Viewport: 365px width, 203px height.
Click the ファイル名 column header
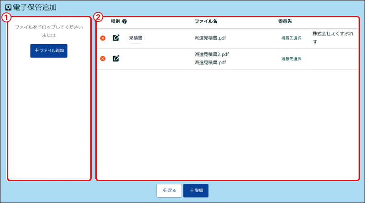206,21
